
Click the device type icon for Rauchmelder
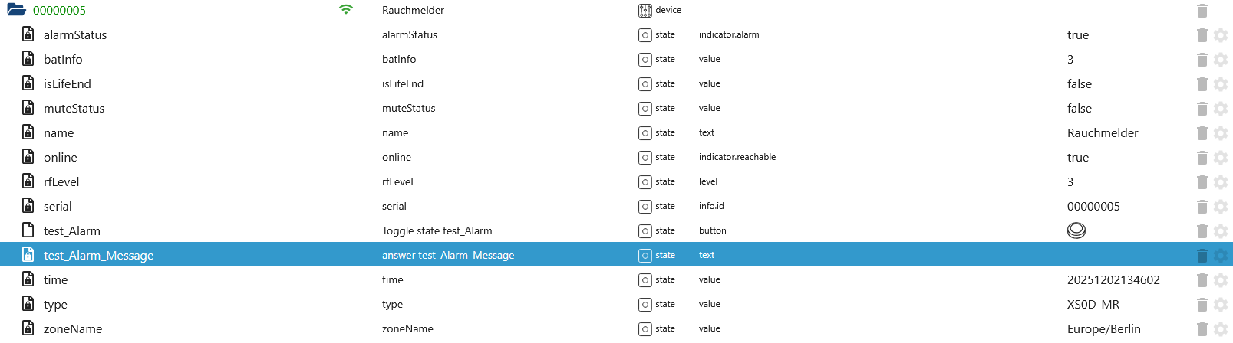[x=645, y=11]
